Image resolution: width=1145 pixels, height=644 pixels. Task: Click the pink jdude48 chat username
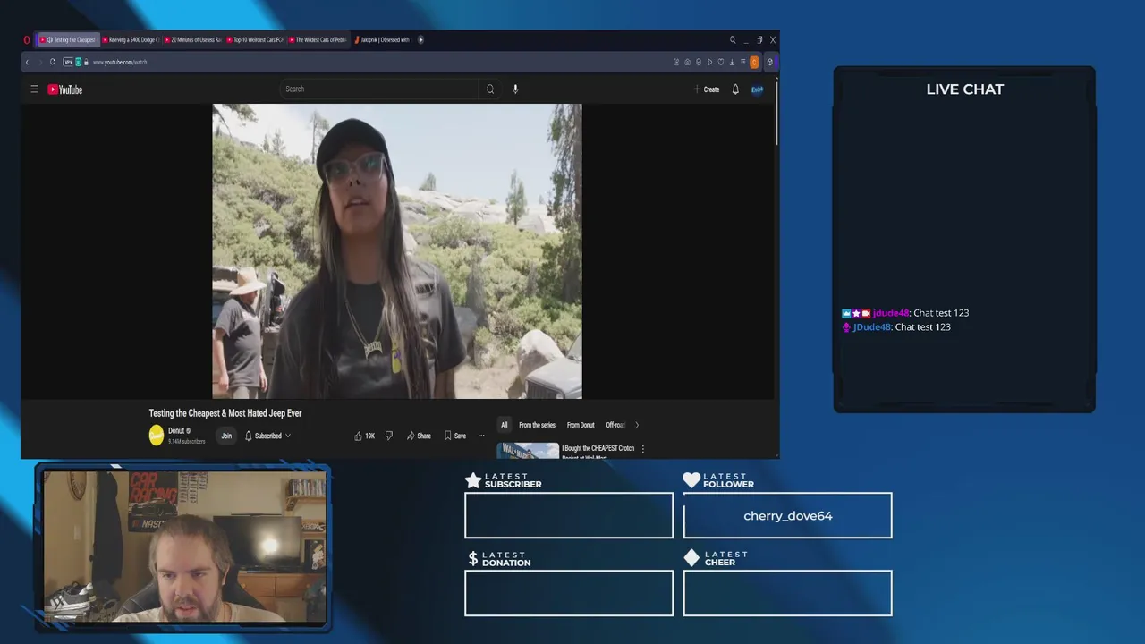[891, 313]
